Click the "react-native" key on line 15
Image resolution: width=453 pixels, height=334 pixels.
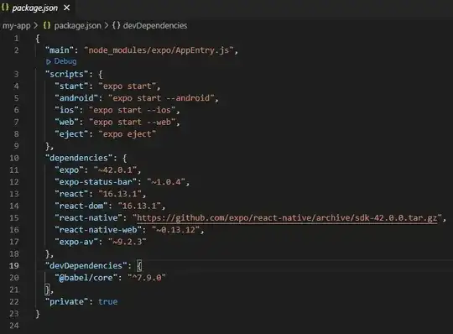[x=89, y=218]
